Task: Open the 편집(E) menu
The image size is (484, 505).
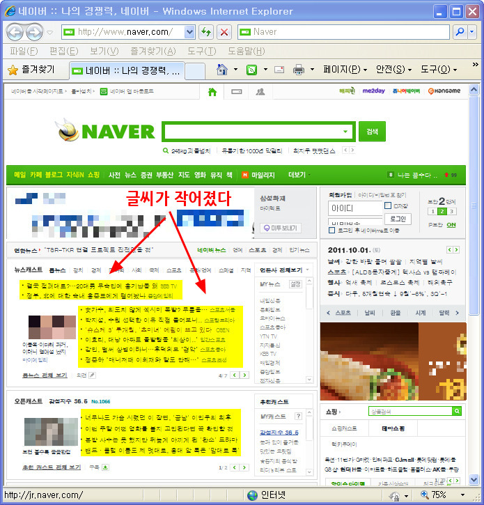Action: 64,51
